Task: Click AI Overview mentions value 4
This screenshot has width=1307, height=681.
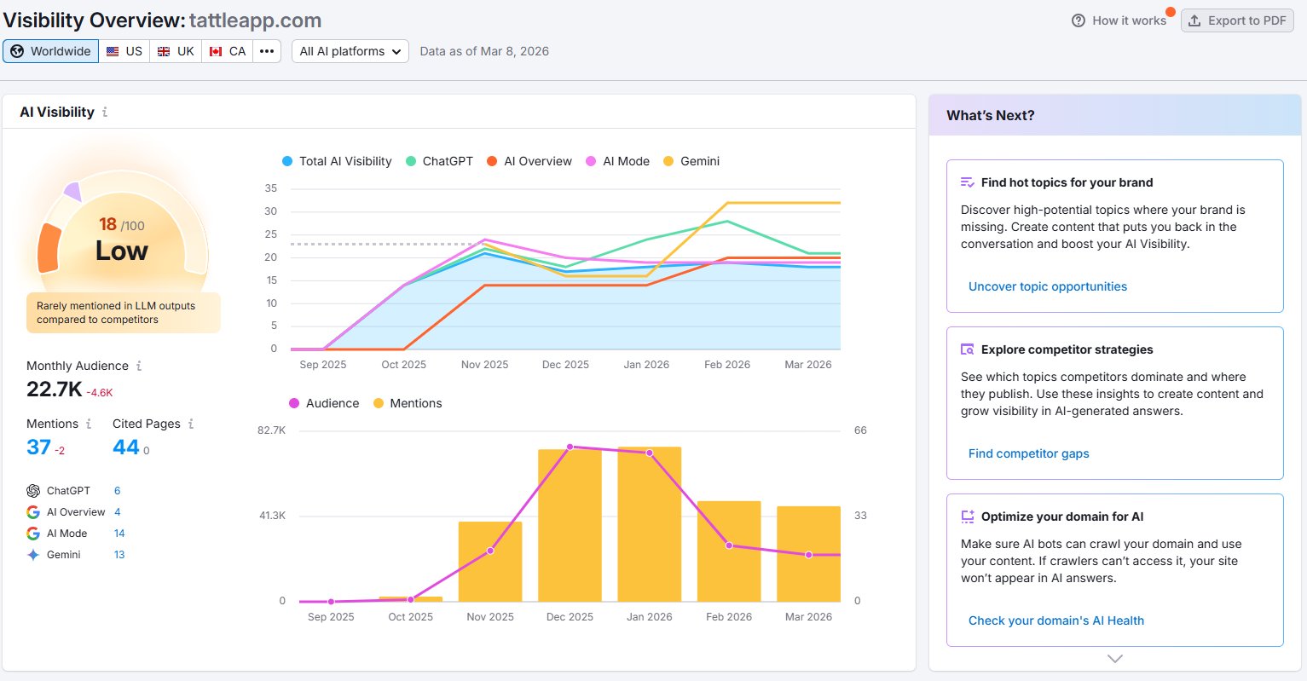Action: coord(118,512)
